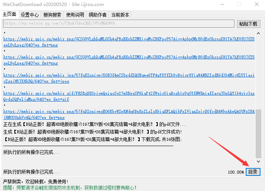
Task: Click the pdf文件成功 log line
Action: (x=92, y=132)
